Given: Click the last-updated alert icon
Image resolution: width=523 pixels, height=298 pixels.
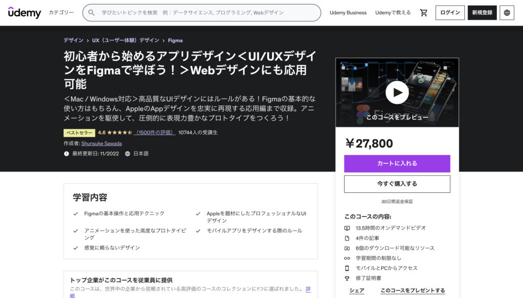Looking at the screenshot, I should click(x=66, y=154).
